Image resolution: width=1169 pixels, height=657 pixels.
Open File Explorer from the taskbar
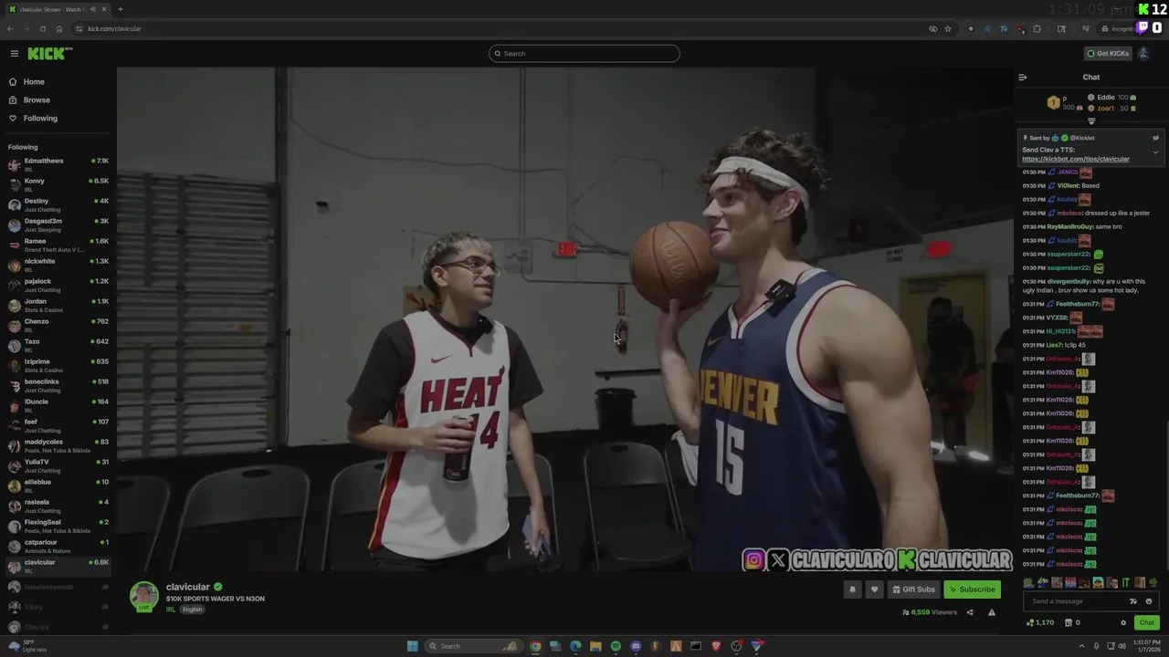(x=595, y=646)
